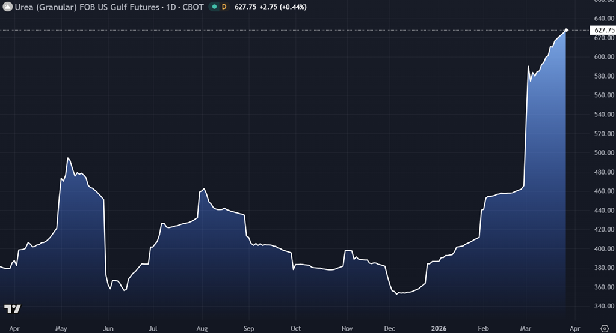The image size is (616, 333).
Task: Click the Dec label on time axis
Action: (389, 328)
